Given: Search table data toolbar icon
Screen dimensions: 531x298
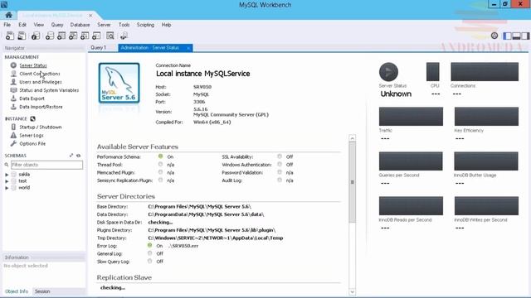Looking at the screenshot, I should point(110,36).
